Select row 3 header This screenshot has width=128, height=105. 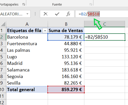coord(3,44)
